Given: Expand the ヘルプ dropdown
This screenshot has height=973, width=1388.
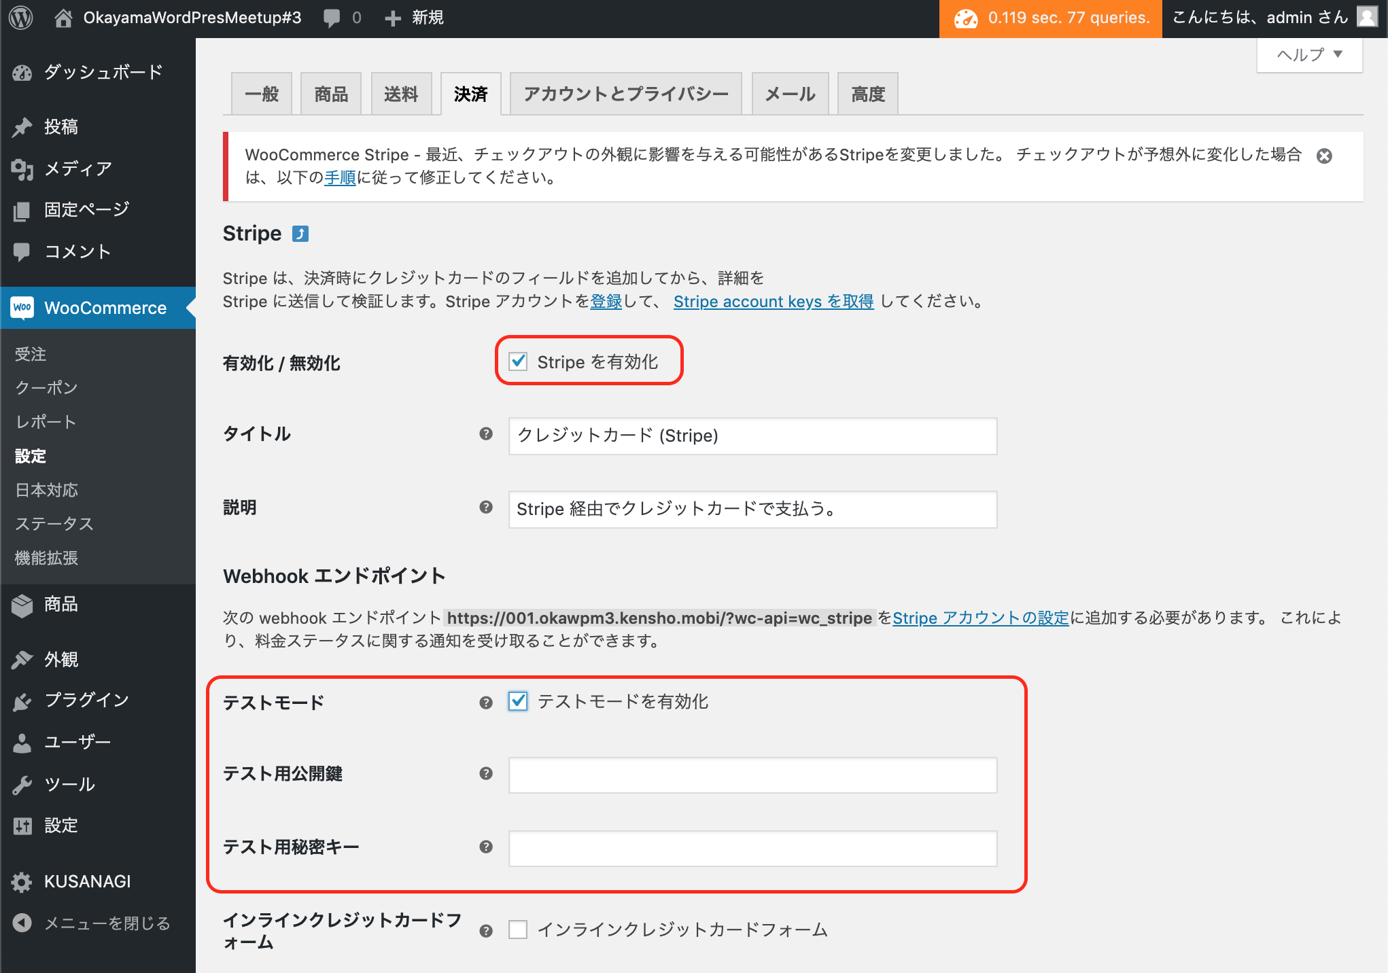Looking at the screenshot, I should click(1308, 54).
